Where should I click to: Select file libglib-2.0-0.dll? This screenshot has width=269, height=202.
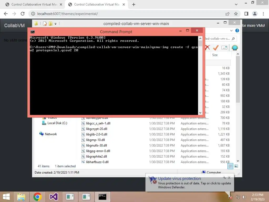pos(97,134)
